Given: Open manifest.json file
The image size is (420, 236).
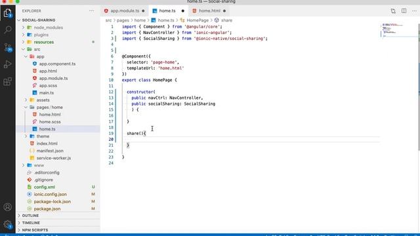Looking at the screenshot, I should click(50, 151).
